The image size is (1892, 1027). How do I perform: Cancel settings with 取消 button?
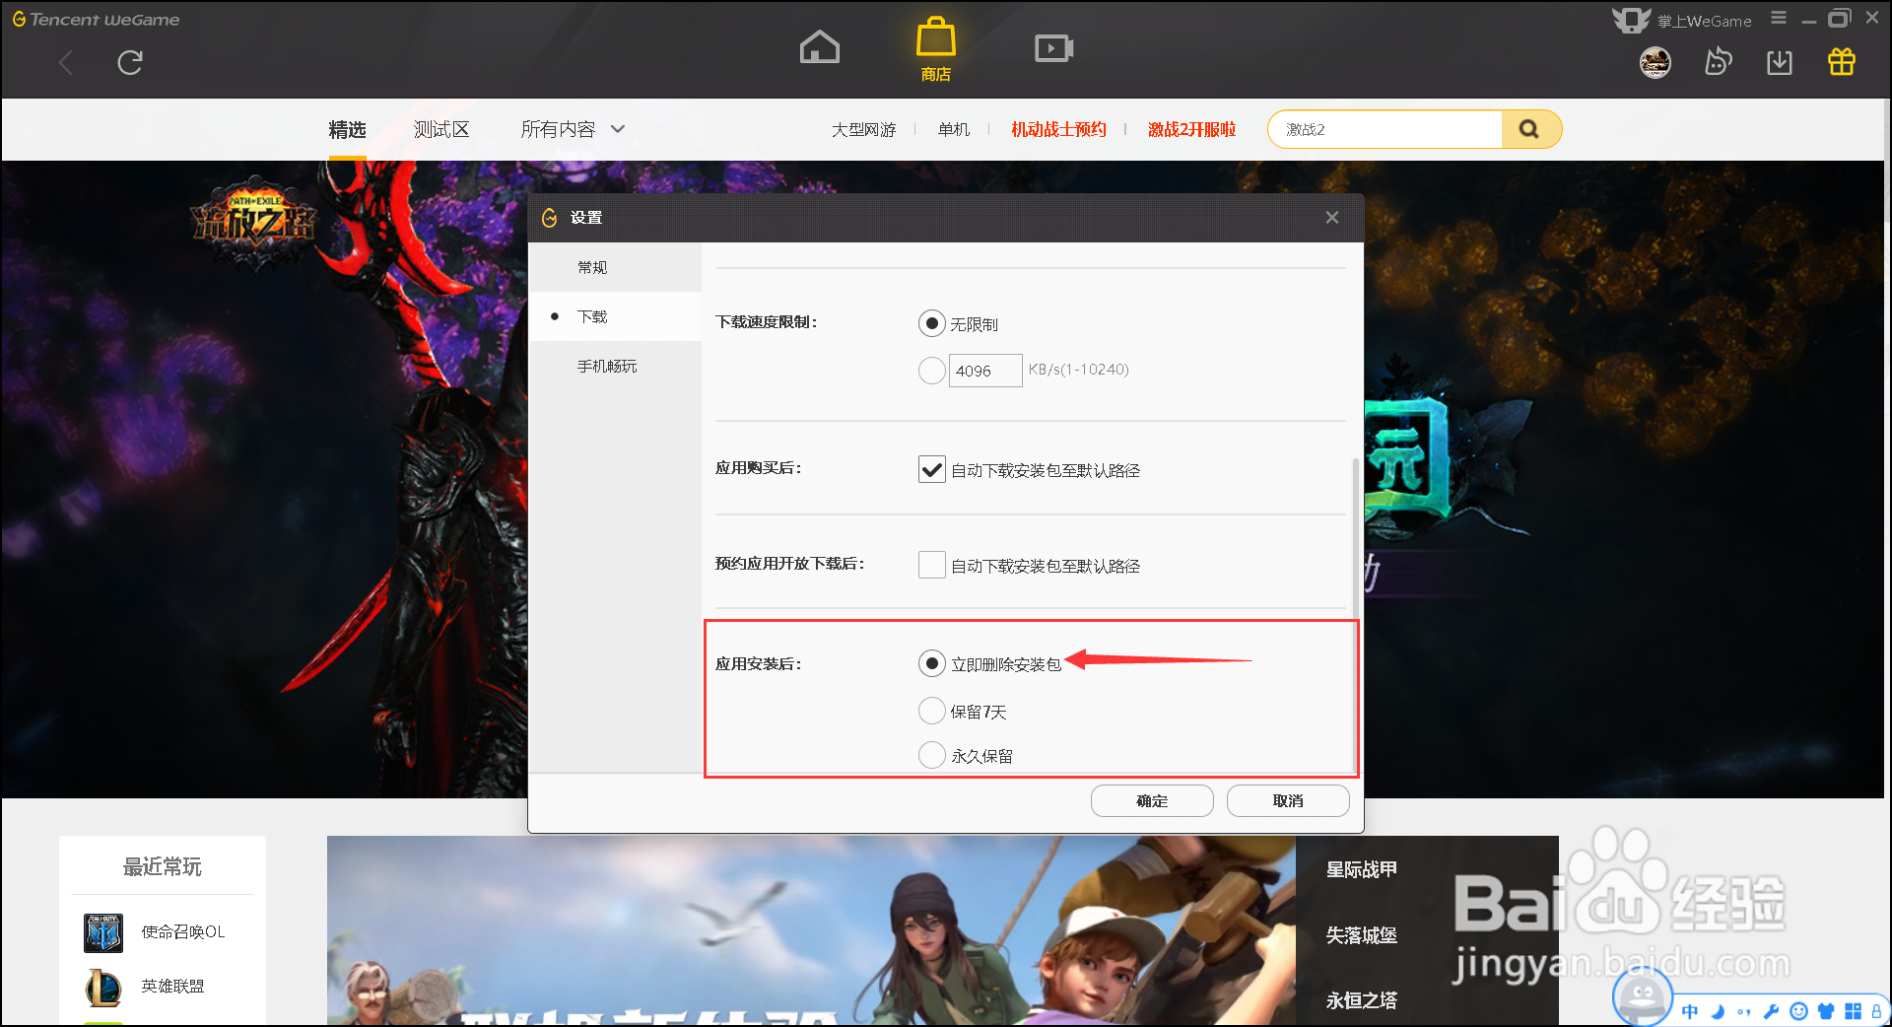pyautogui.click(x=1288, y=800)
